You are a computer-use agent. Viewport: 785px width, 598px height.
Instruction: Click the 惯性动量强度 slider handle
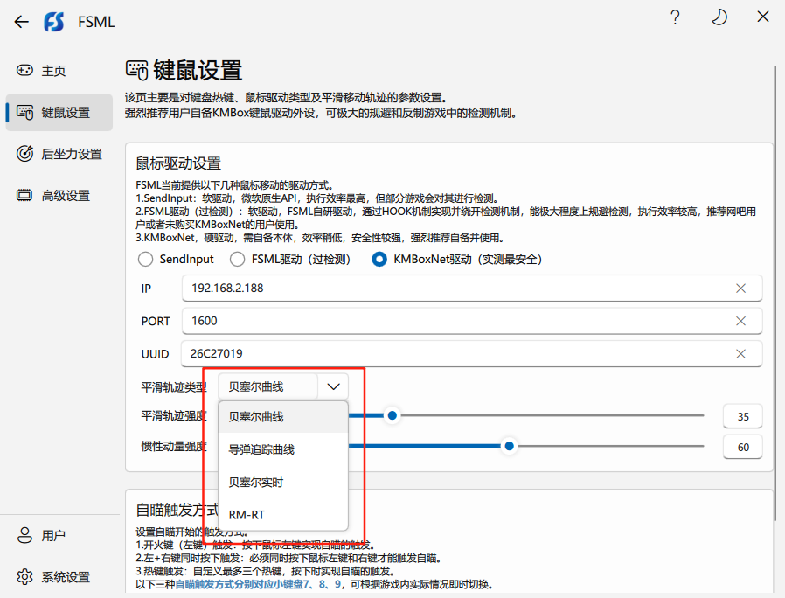point(509,446)
